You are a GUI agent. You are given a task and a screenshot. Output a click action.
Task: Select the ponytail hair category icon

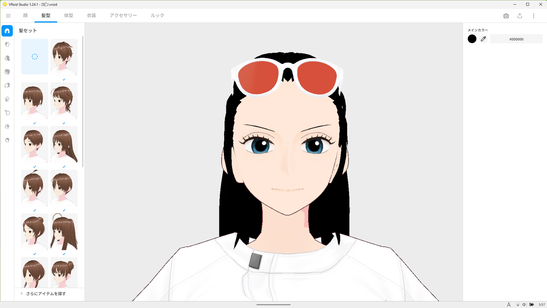coord(7,86)
